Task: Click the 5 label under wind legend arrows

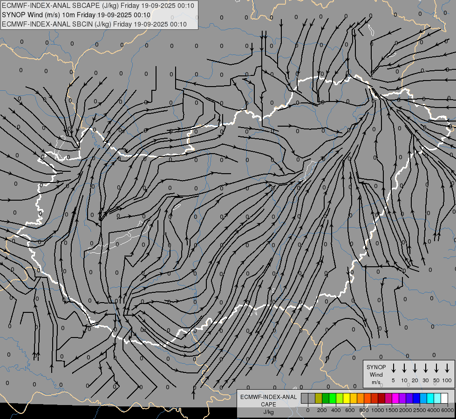Action: click(x=393, y=380)
